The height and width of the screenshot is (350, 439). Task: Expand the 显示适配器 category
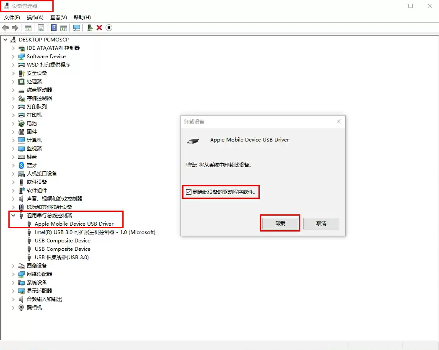click(13, 291)
